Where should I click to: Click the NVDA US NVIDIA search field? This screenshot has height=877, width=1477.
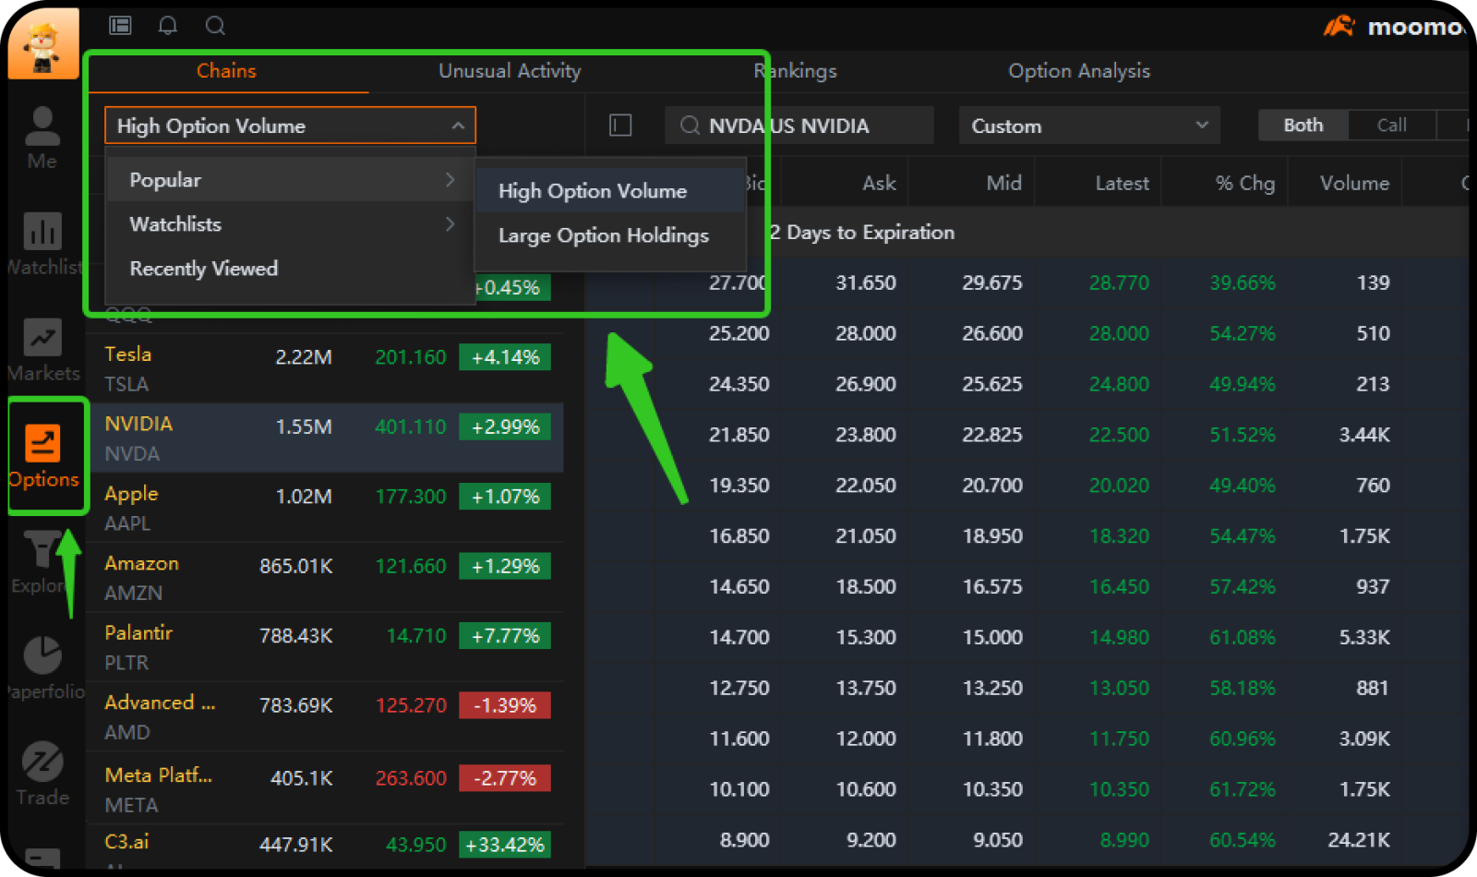coord(799,126)
